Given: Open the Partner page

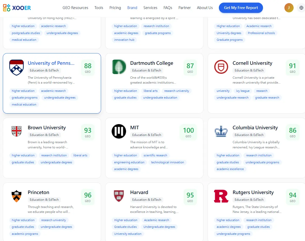Looking at the screenshot, I should coord(185,8).
